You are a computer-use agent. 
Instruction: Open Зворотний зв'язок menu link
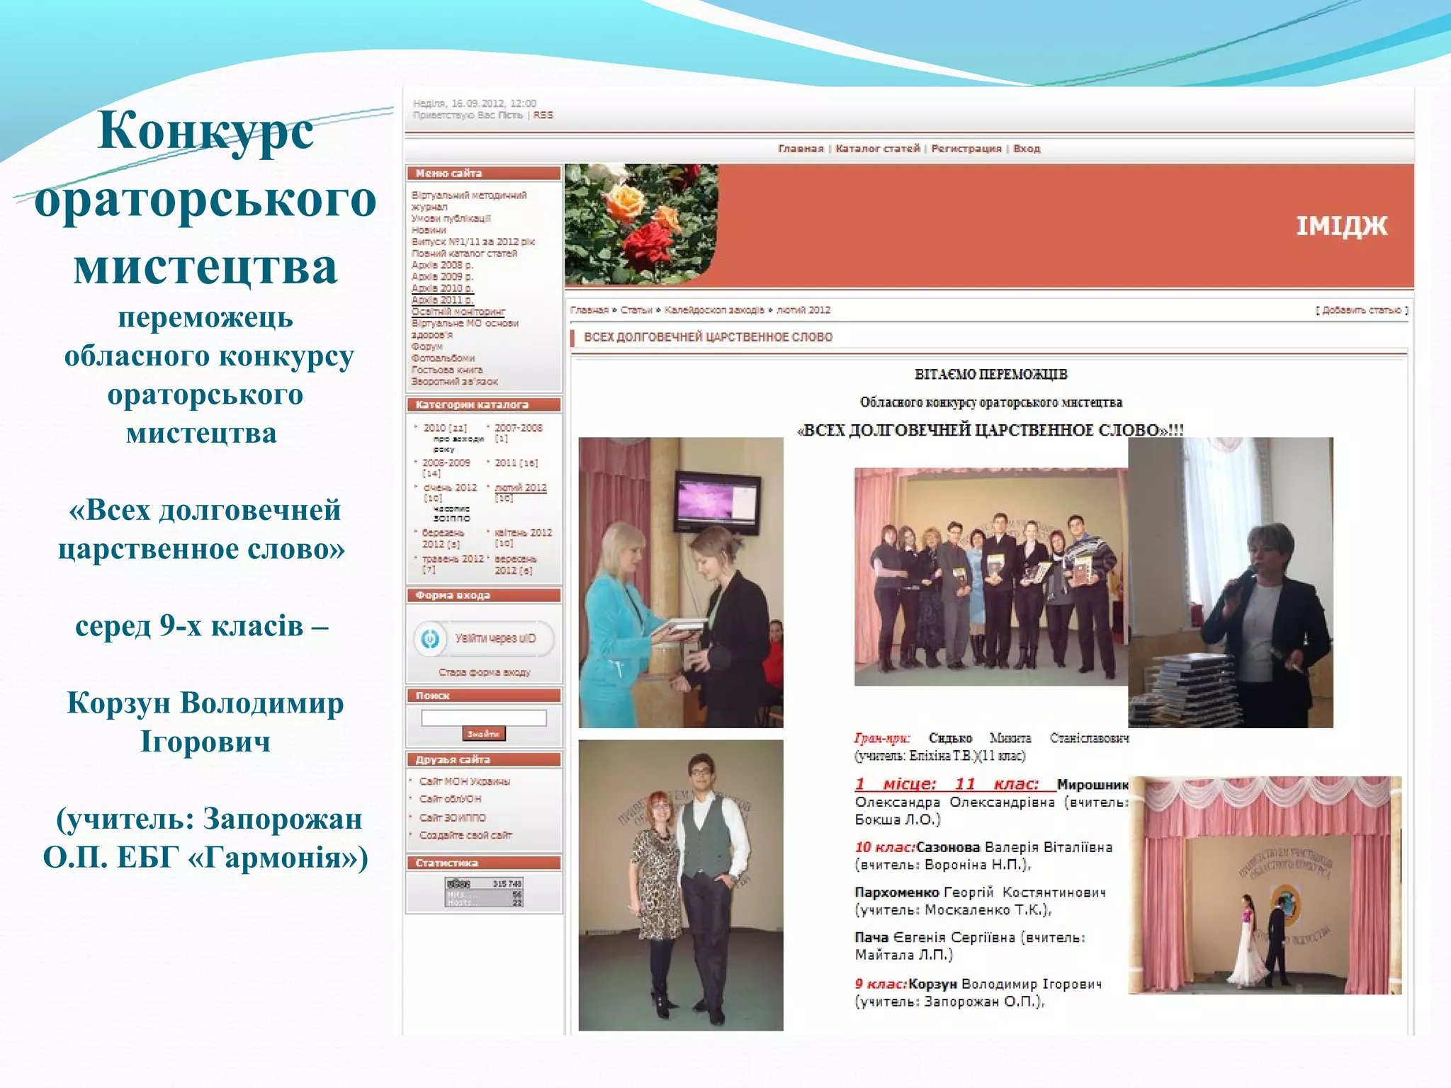(x=455, y=381)
